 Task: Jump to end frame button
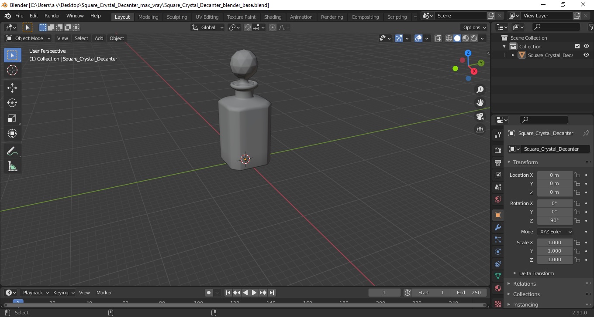272,293
